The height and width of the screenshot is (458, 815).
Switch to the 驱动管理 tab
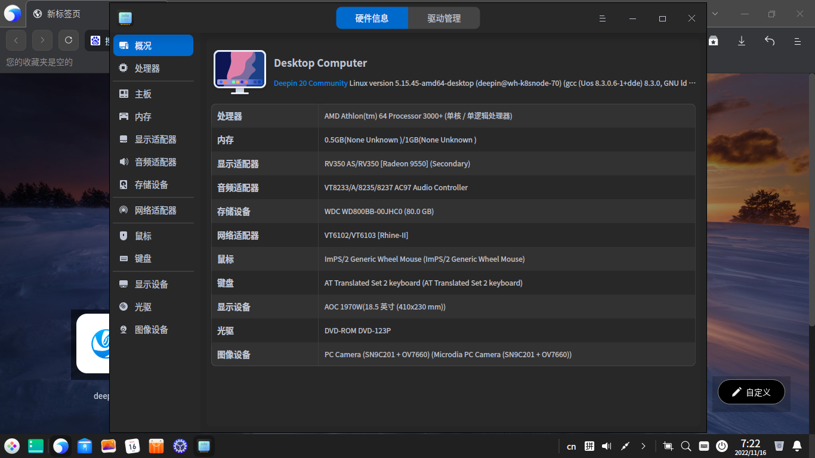(x=444, y=18)
